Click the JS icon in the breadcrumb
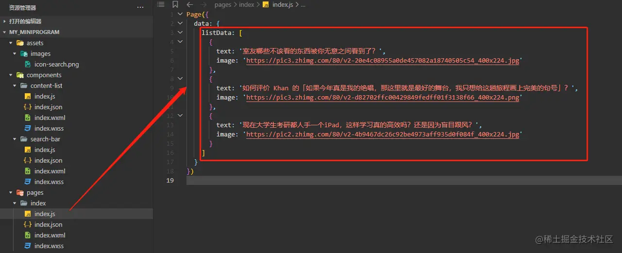 tap(266, 4)
